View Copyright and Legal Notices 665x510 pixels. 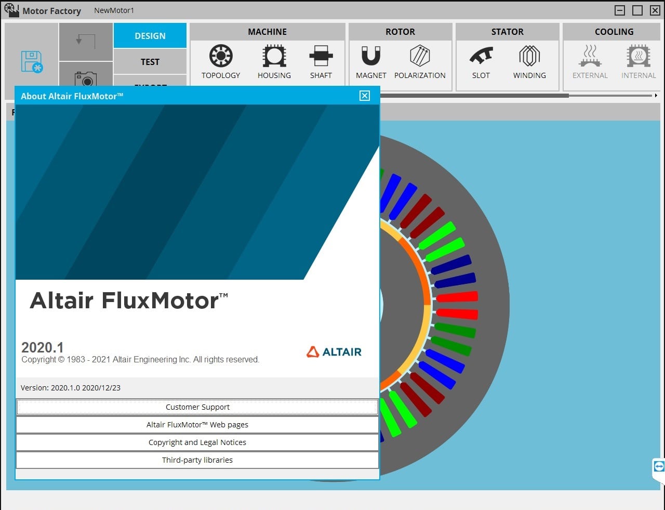point(197,442)
